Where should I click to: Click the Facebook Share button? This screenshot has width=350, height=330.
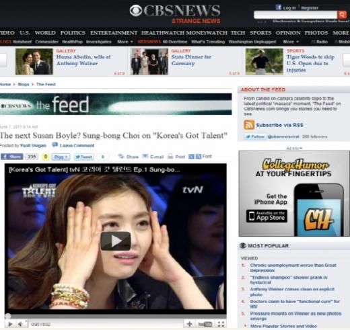click(12, 157)
